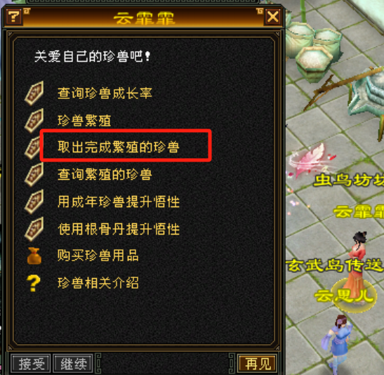Click the help question icon in title bar

pos(14,17)
